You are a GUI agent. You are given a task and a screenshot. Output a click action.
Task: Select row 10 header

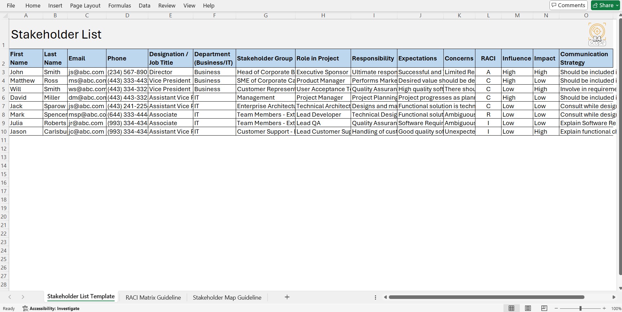click(4, 131)
